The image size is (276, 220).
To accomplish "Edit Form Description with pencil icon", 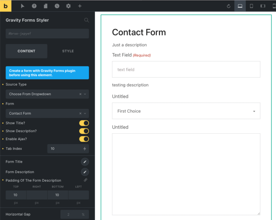I will 85,172.
